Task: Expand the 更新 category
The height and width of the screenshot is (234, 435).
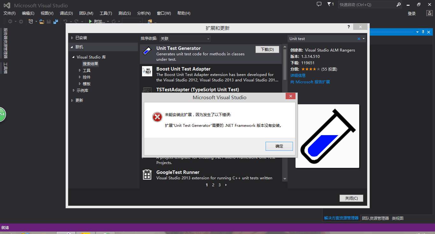Action: tap(72, 100)
